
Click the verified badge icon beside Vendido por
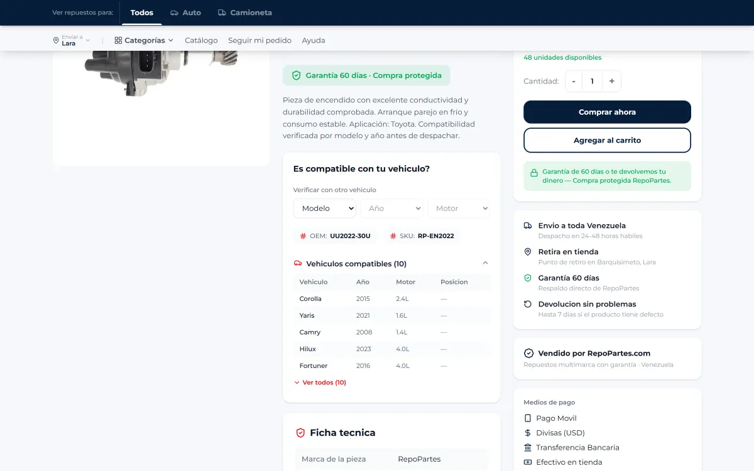528,354
